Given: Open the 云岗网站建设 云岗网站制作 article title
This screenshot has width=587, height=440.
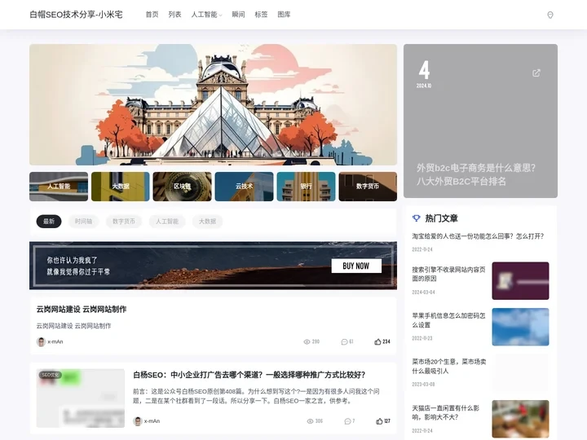Looking at the screenshot, I should [x=82, y=309].
